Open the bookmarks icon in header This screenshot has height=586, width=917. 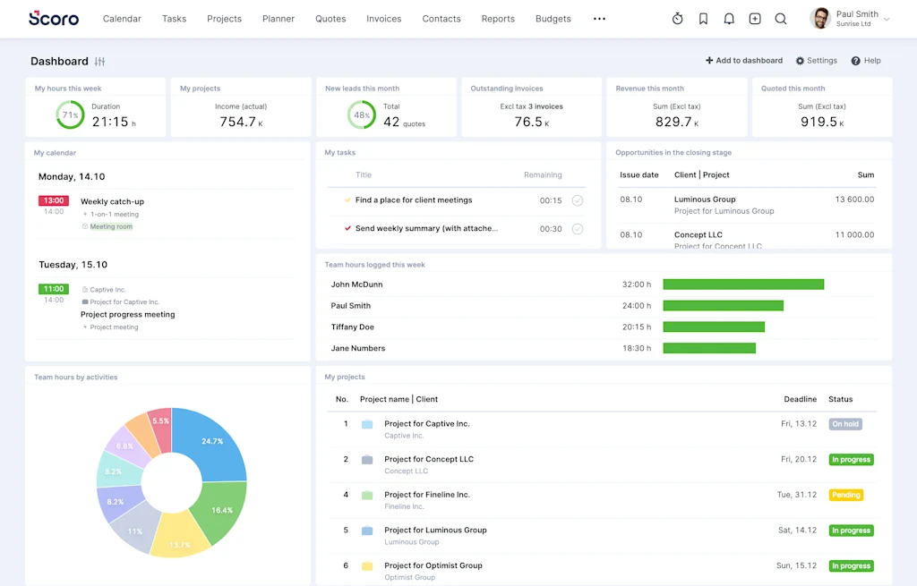point(704,19)
